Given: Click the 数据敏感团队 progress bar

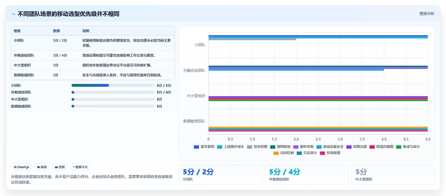Looking at the screenshot, I should pyautogui.click(x=113, y=106).
